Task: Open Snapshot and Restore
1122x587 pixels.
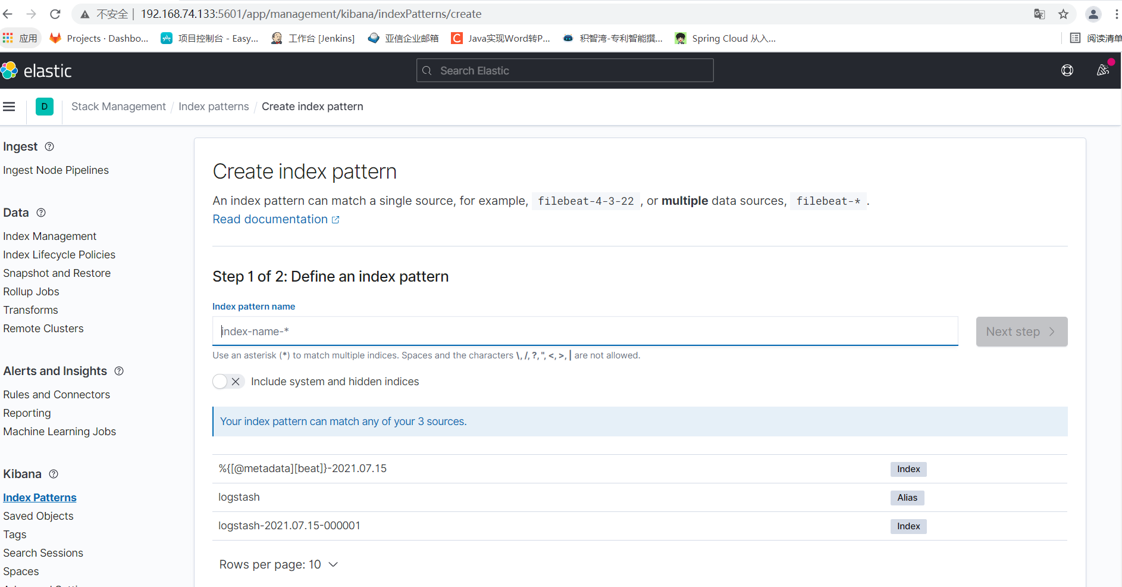Action: 57,273
